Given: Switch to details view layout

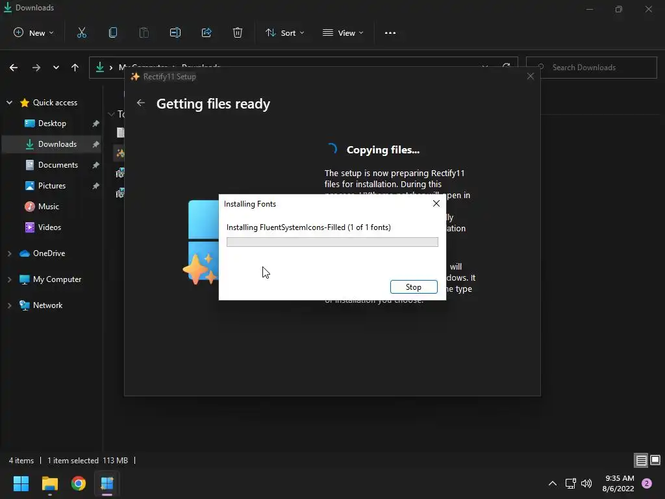Looking at the screenshot, I should click(x=641, y=460).
